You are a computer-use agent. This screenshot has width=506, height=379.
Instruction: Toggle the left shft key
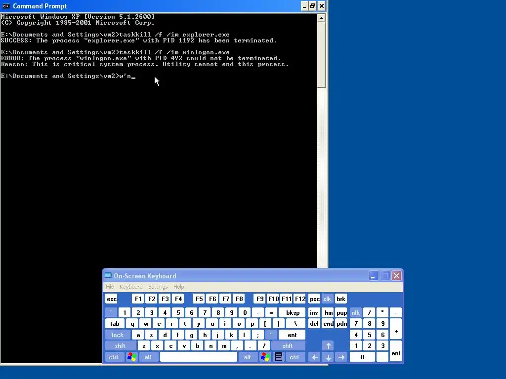[120, 346]
